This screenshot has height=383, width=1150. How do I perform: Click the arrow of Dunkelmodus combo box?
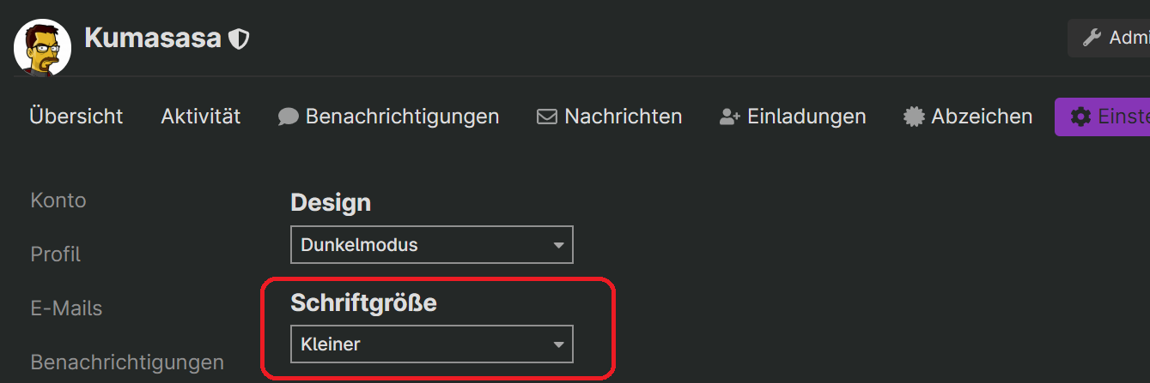[558, 246]
